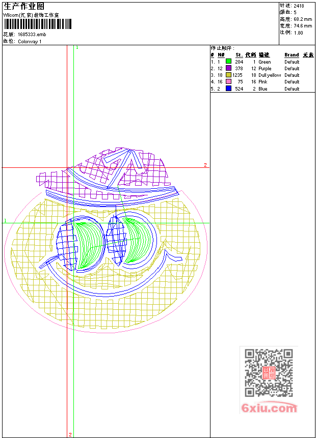Click the St. column header
The height and width of the screenshot is (438, 316).
point(239,55)
